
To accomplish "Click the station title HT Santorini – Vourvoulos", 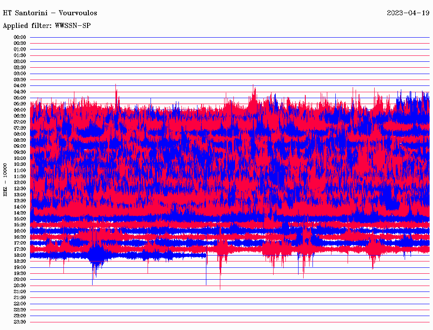I will [x=50, y=13].
